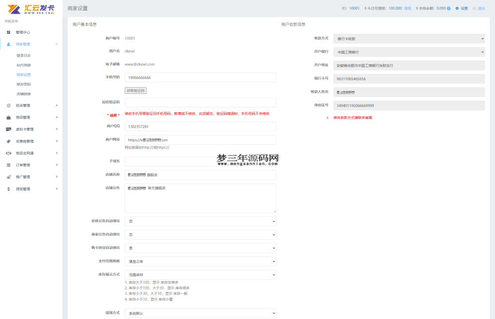
Task: Open the 收款方式 payment method dropdown
Action: pos(408,39)
